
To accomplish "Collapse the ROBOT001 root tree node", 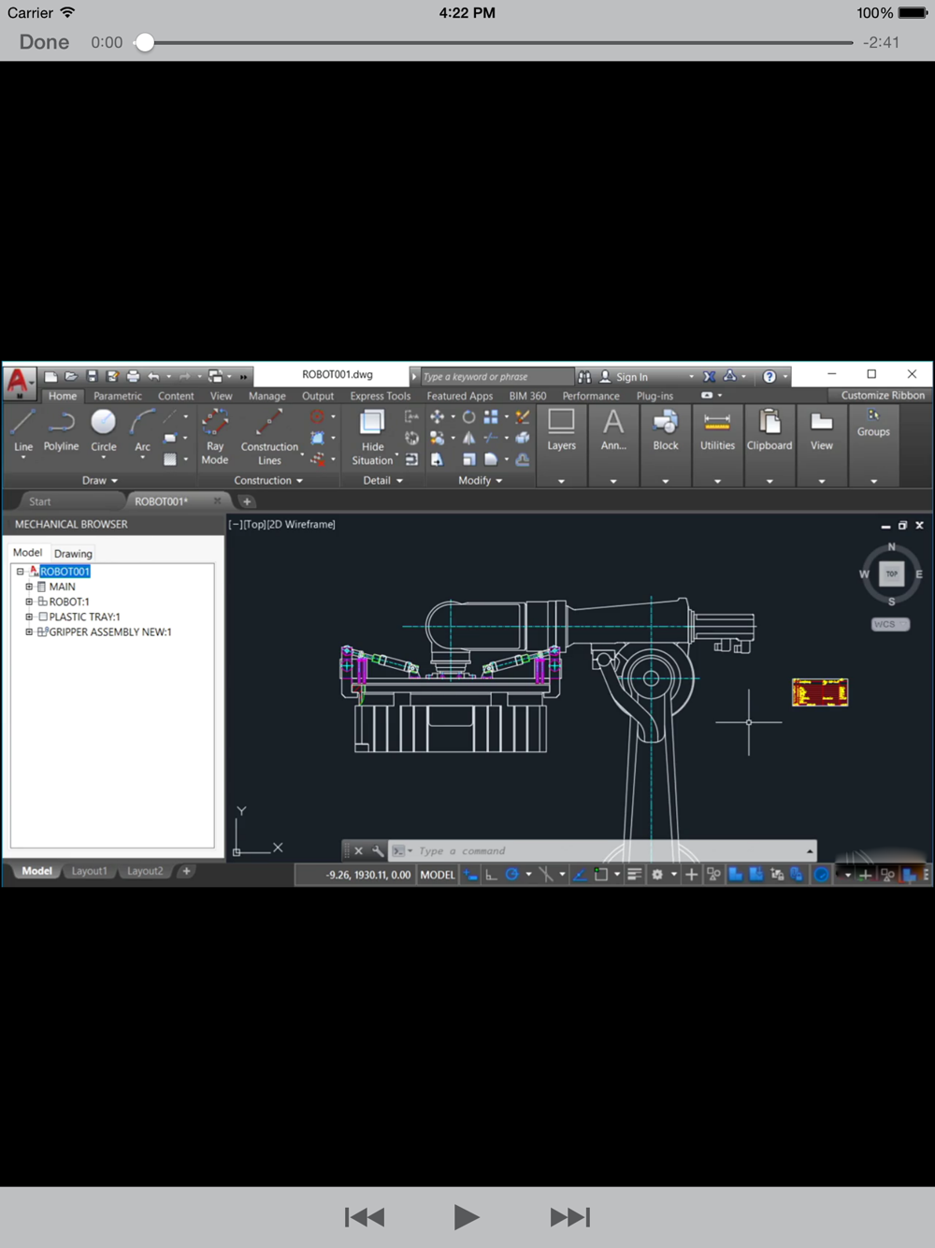I will pyautogui.click(x=20, y=572).
